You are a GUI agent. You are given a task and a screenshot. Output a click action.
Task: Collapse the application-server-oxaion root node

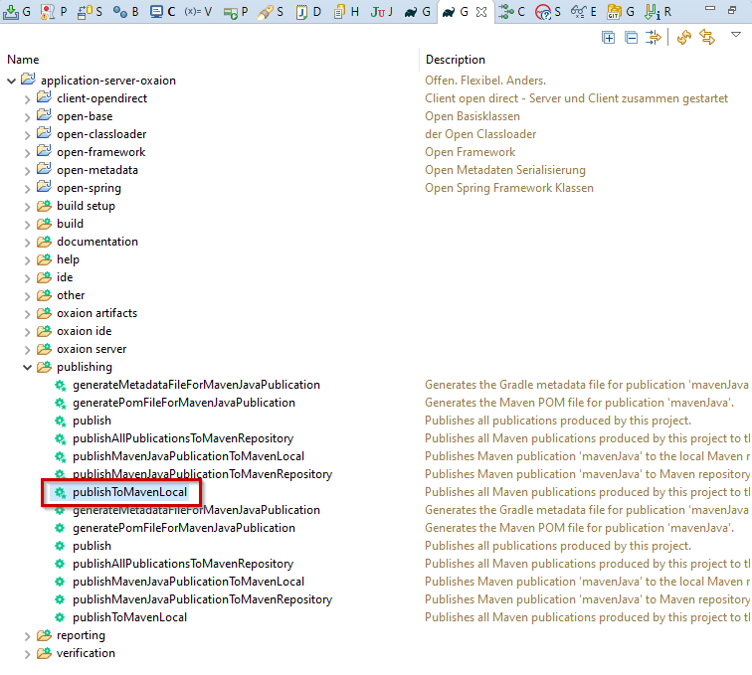pos(12,81)
